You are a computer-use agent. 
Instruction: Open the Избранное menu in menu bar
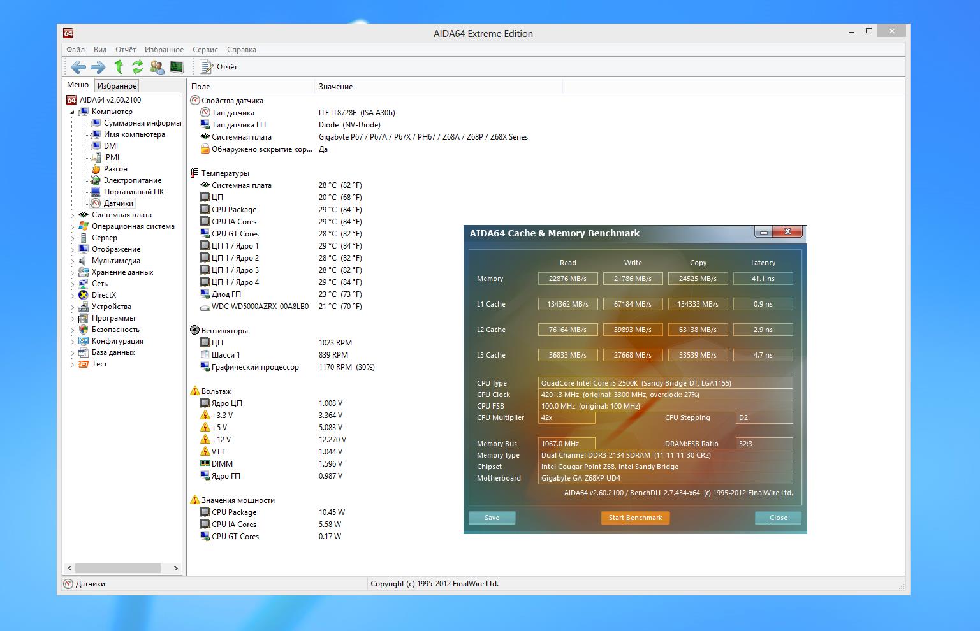(x=164, y=50)
